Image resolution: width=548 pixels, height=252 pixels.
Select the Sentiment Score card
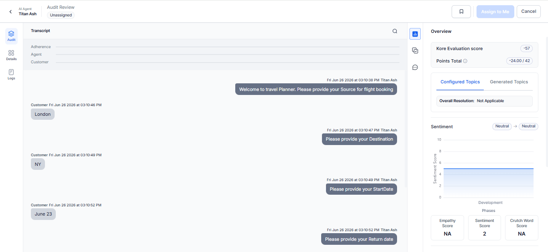(485, 228)
